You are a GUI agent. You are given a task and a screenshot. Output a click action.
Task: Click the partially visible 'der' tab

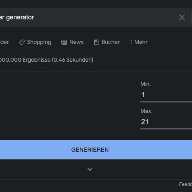pyautogui.click(x=4, y=42)
